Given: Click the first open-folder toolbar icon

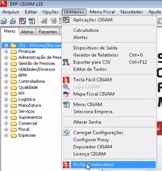Looking at the screenshot, I should pos(4,21).
